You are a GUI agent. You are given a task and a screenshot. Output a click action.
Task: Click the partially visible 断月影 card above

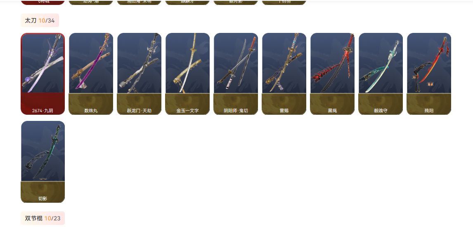pos(236,2)
